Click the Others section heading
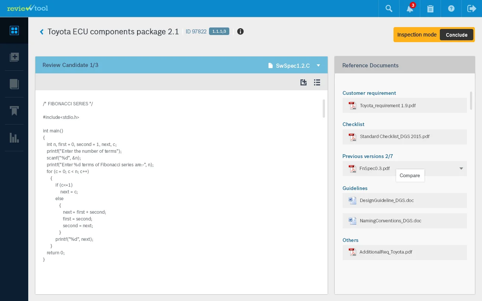Viewport: 482px width, 301px height. click(x=350, y=240)
